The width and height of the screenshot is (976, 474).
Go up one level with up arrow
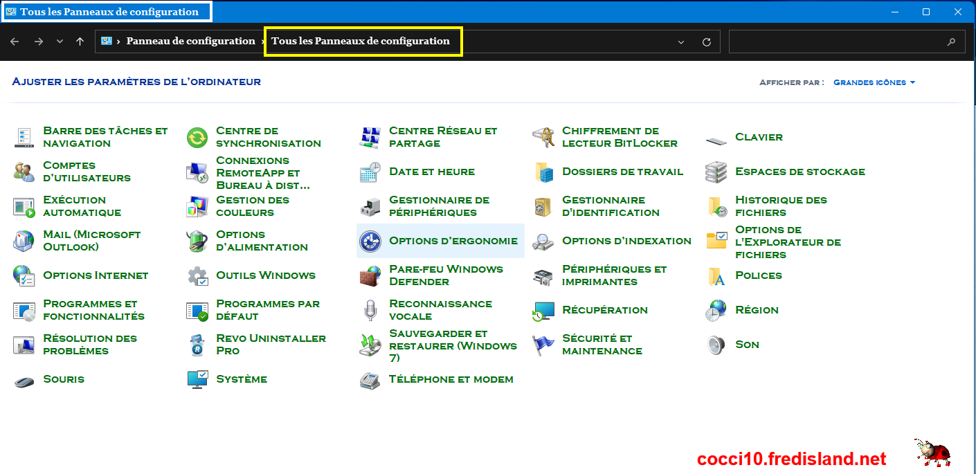(x=80, y=42)
